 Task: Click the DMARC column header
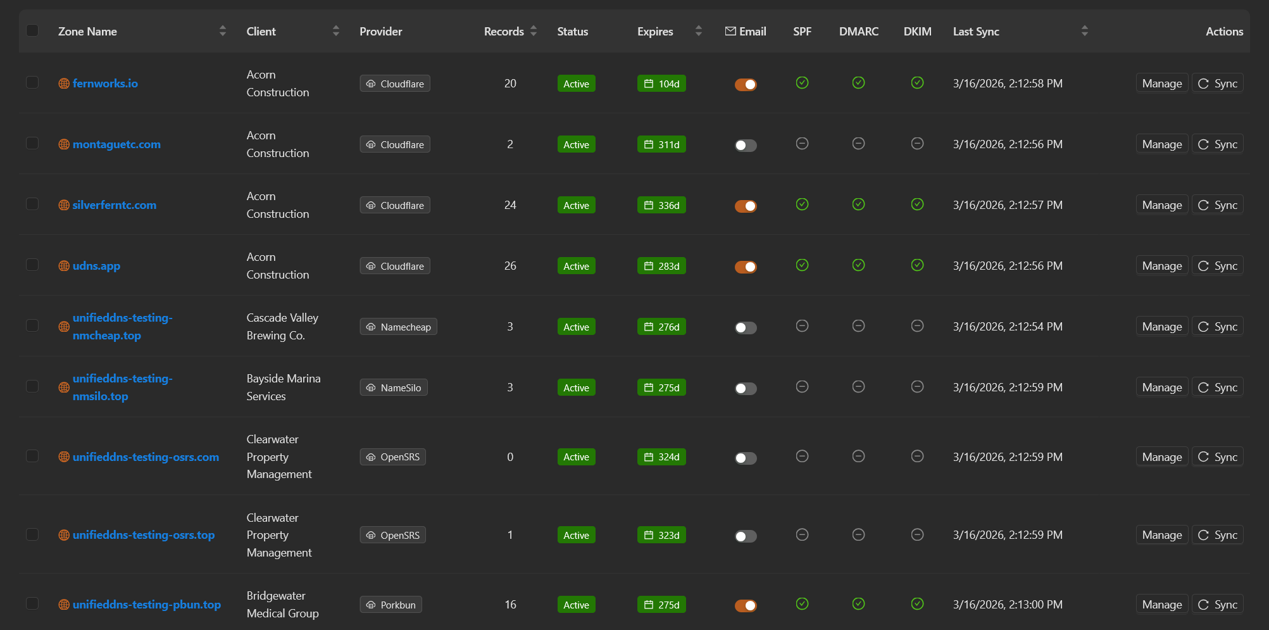coord(859,32)
